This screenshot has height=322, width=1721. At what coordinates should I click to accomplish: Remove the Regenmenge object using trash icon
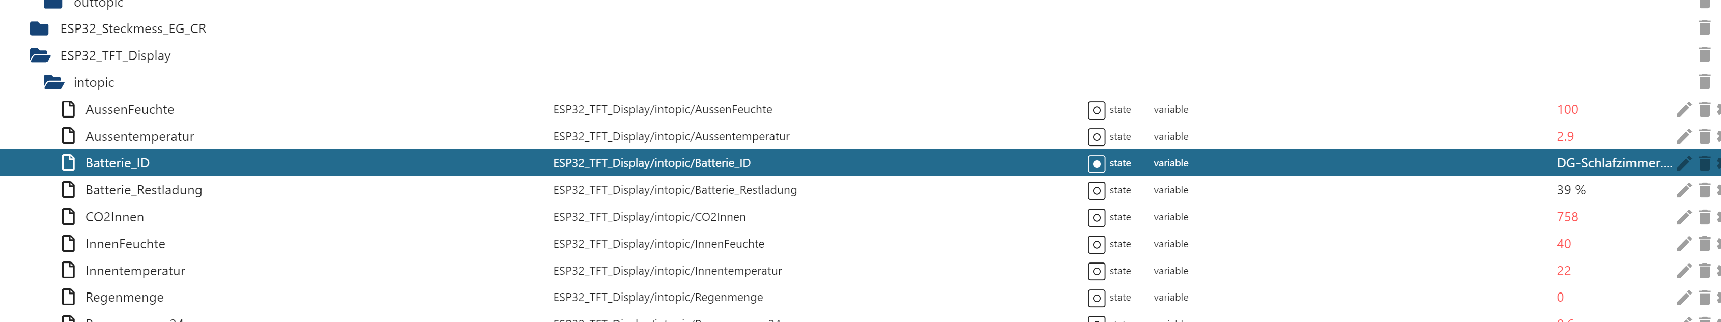coord(1704,297)
